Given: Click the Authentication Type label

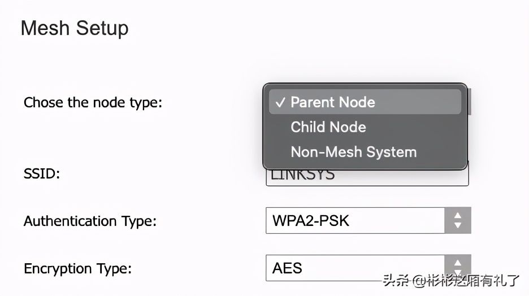Looking at the screenshot, I should point(90,221).
